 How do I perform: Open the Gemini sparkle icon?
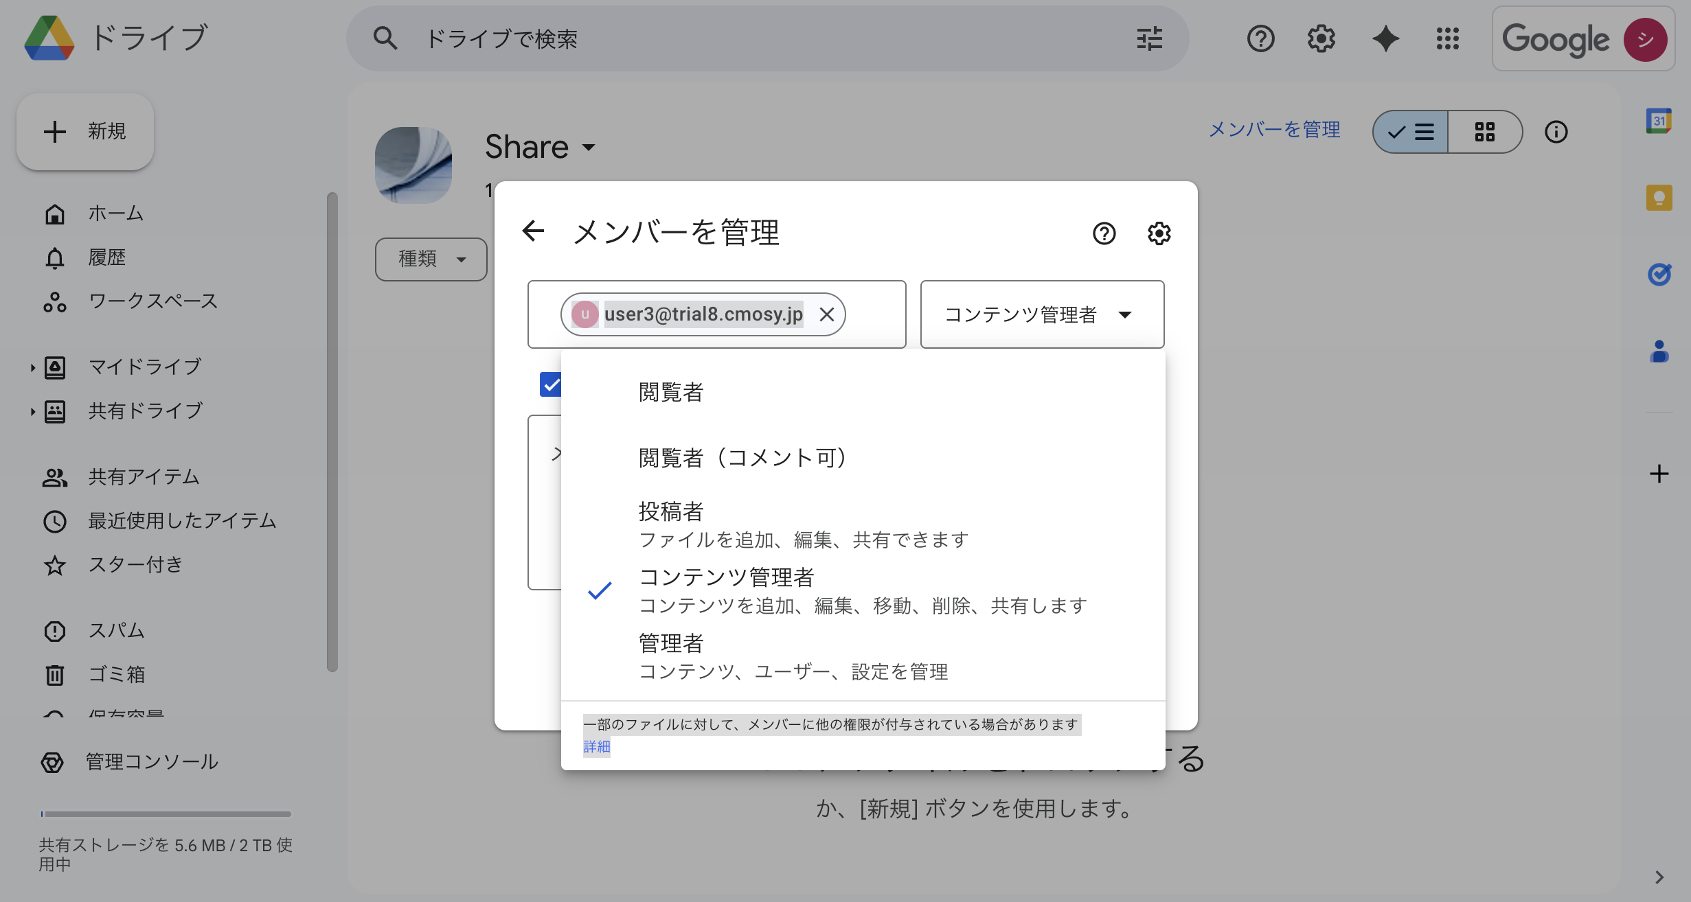1385,39
